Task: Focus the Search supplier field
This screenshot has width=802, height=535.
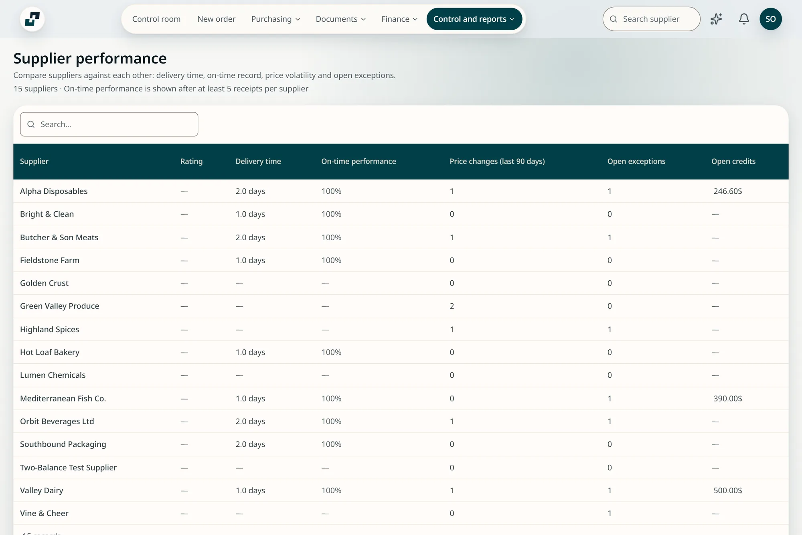Action: pyautogui.click(x=651, y=19)
